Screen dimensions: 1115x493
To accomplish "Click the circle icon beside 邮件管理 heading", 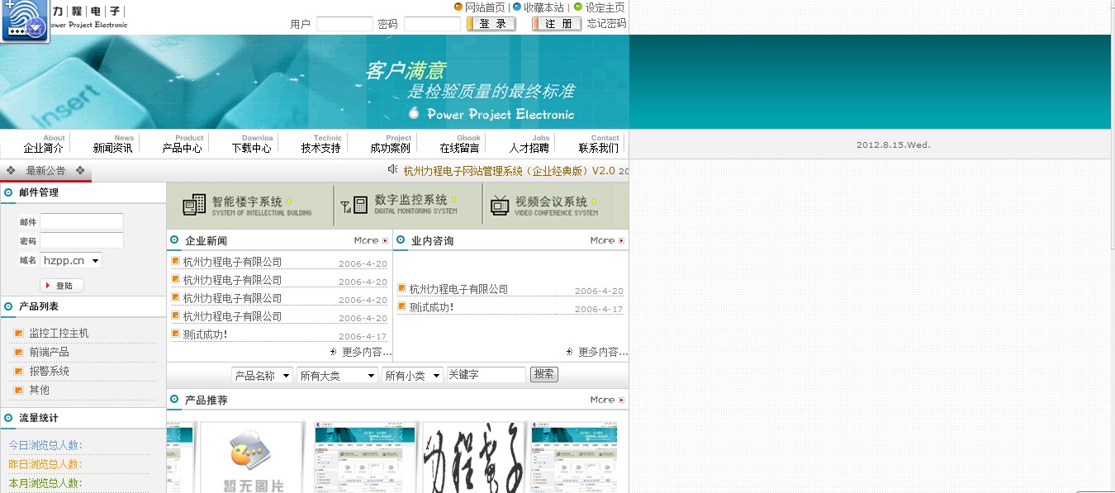I will pyautogui.click(x=8, y=192).
